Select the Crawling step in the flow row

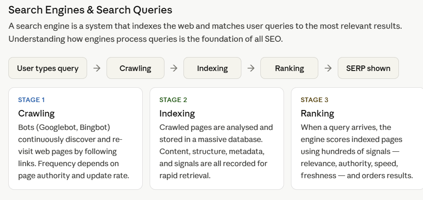(x=135, y=68)
